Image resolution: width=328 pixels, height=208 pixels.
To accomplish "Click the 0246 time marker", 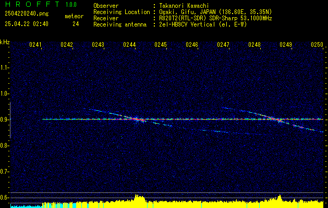I will pyautogui.click(x=192, y=45).
